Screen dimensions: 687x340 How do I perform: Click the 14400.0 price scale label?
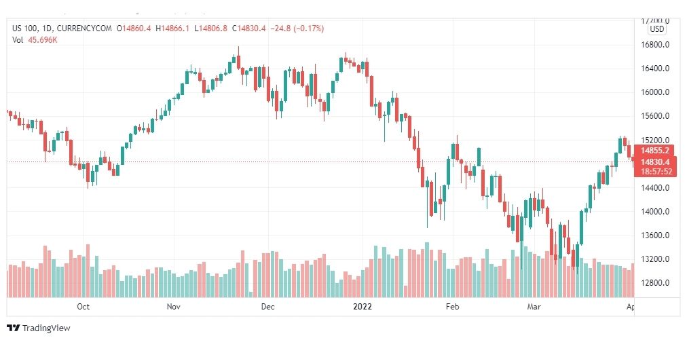point(655,188)
